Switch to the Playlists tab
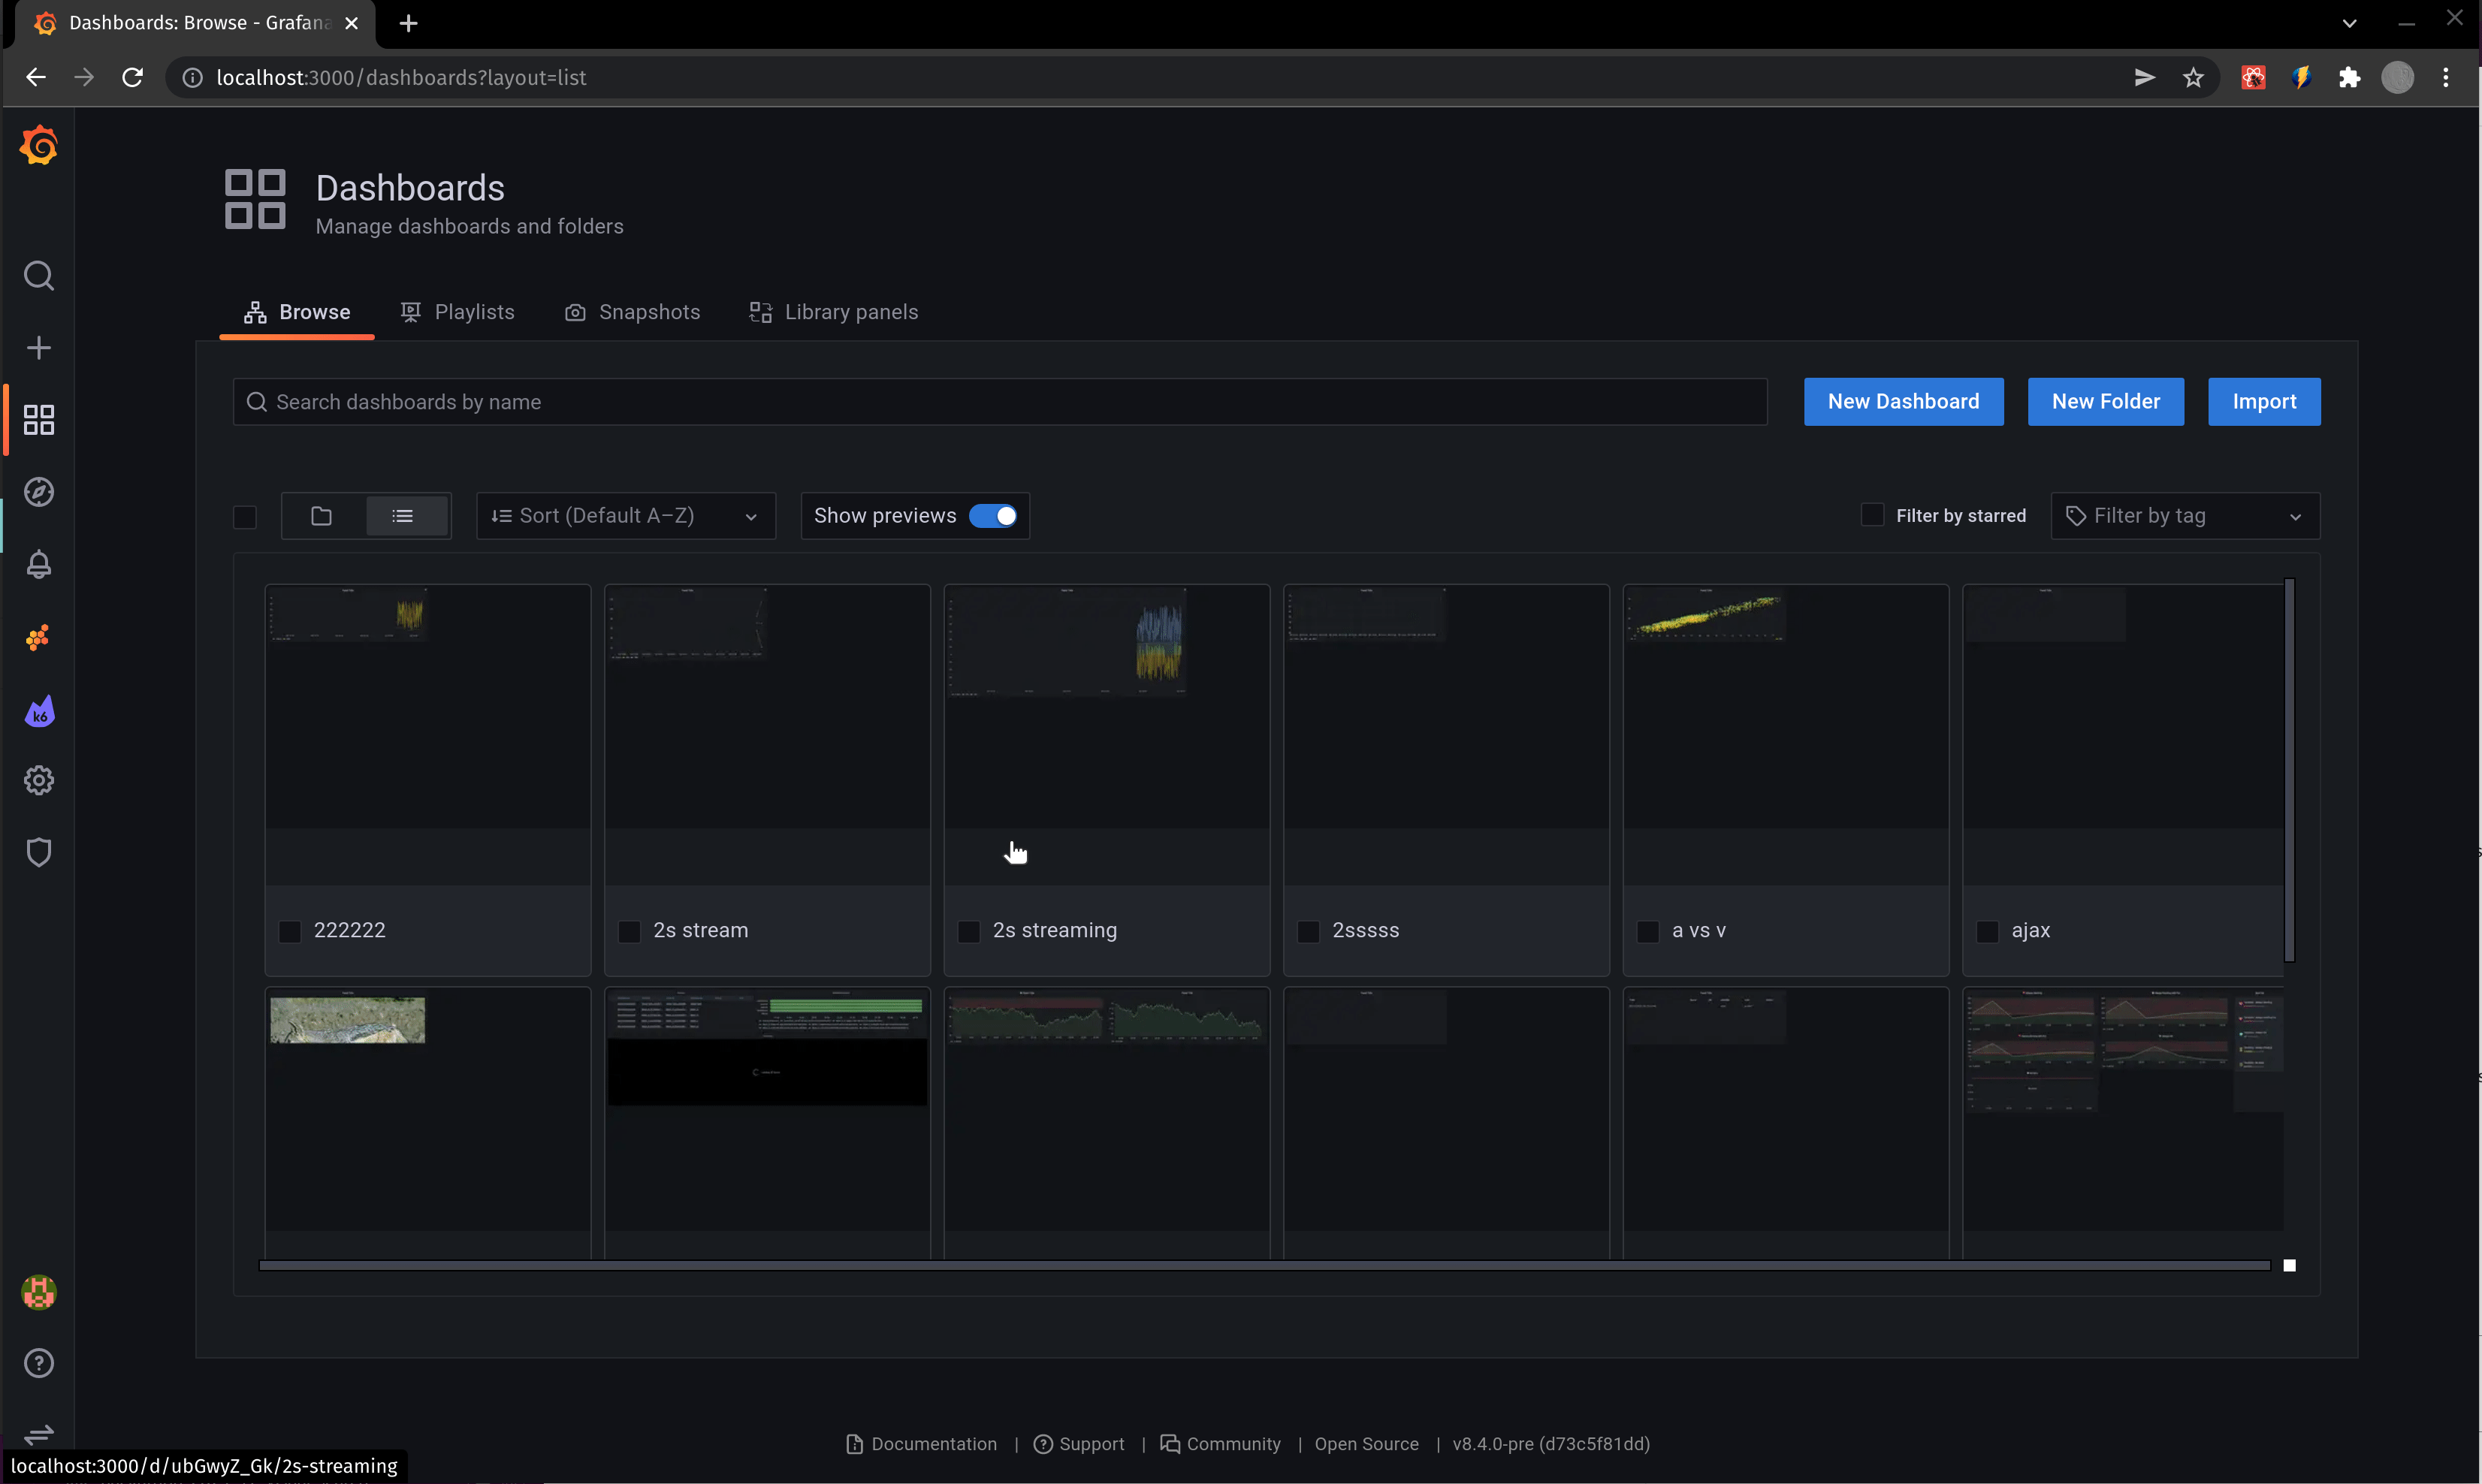The height and width of the screenshot is (1484, 2482). (x=458, y=312)
